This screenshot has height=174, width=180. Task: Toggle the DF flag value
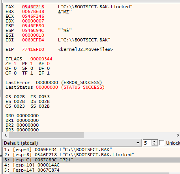[48, 68]
